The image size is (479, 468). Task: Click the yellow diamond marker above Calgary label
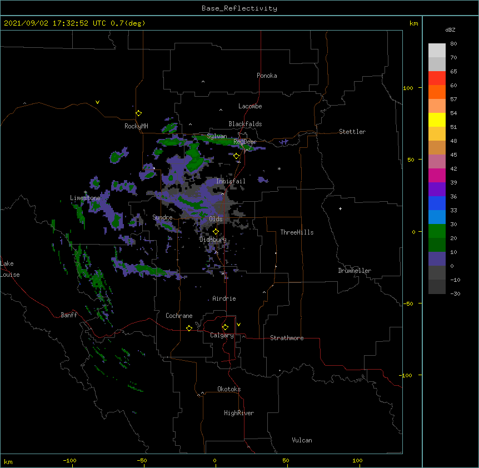(225, 327)
